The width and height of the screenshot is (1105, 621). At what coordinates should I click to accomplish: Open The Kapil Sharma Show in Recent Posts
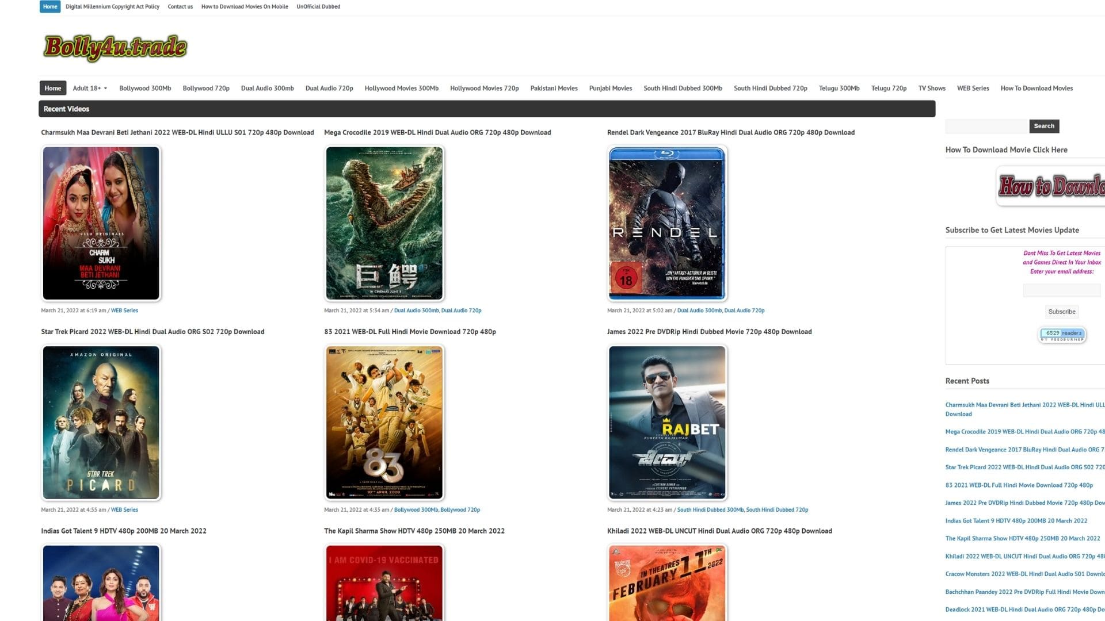pos(1022,539)
